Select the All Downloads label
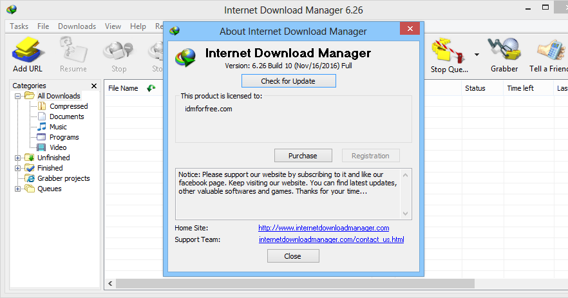568x298 pixels. point(59,96)
